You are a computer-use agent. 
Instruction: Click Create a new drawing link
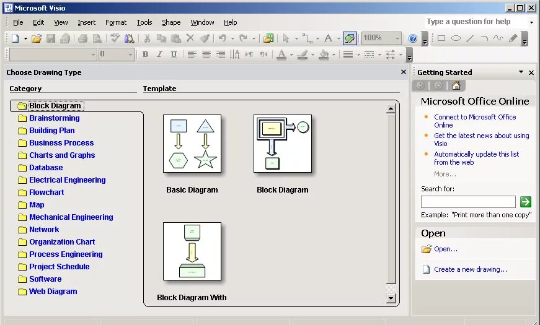point(471,269)
